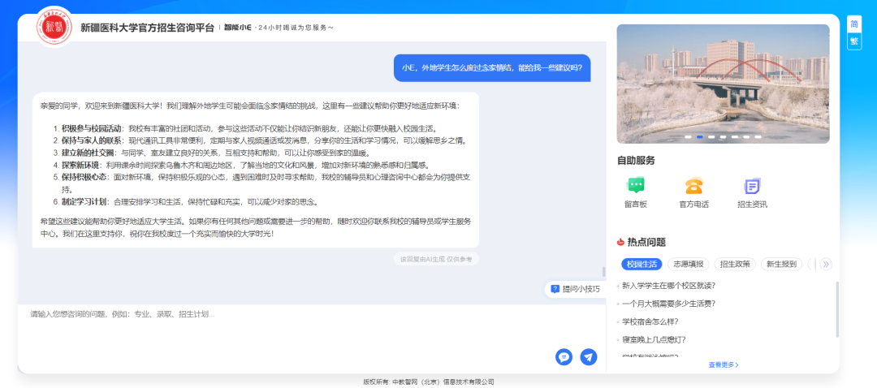877x388 pixels.
Task: Click the paper plane send icon
Action: [x=589, y=357]
